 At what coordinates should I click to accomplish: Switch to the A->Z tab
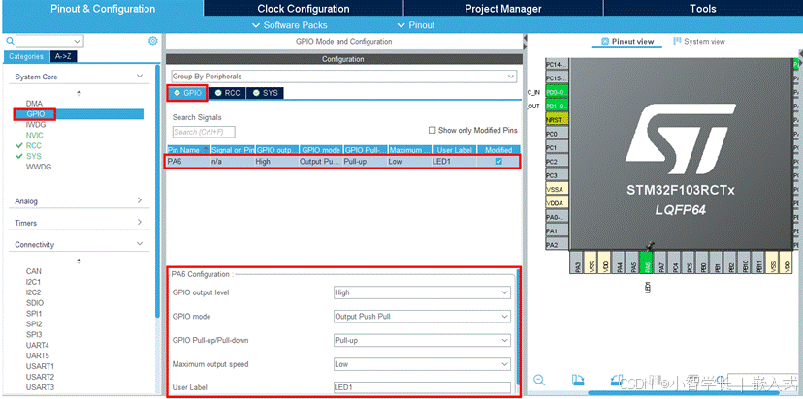(x=63, y=57)
